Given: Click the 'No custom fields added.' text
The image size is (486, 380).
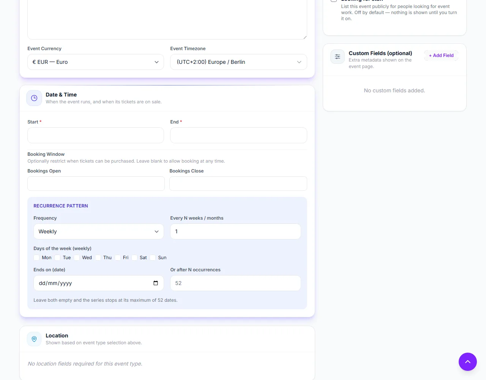Looking at the screenshot, I should coord(394,90).
